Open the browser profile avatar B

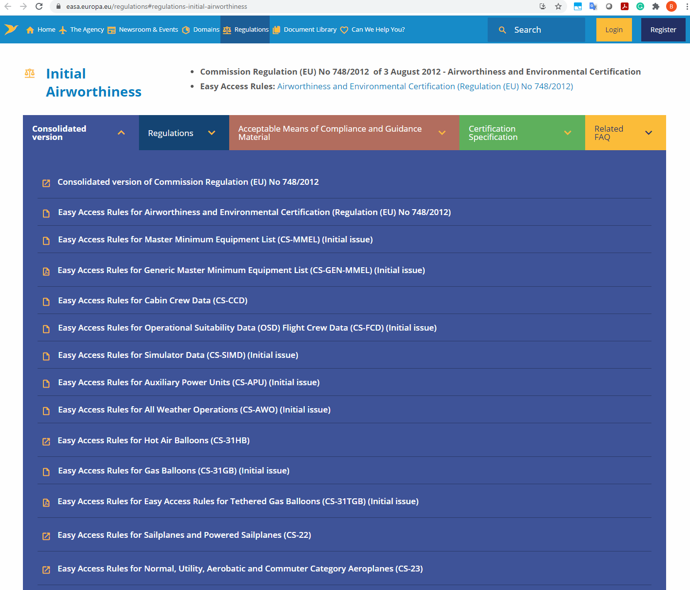point(671,6)
